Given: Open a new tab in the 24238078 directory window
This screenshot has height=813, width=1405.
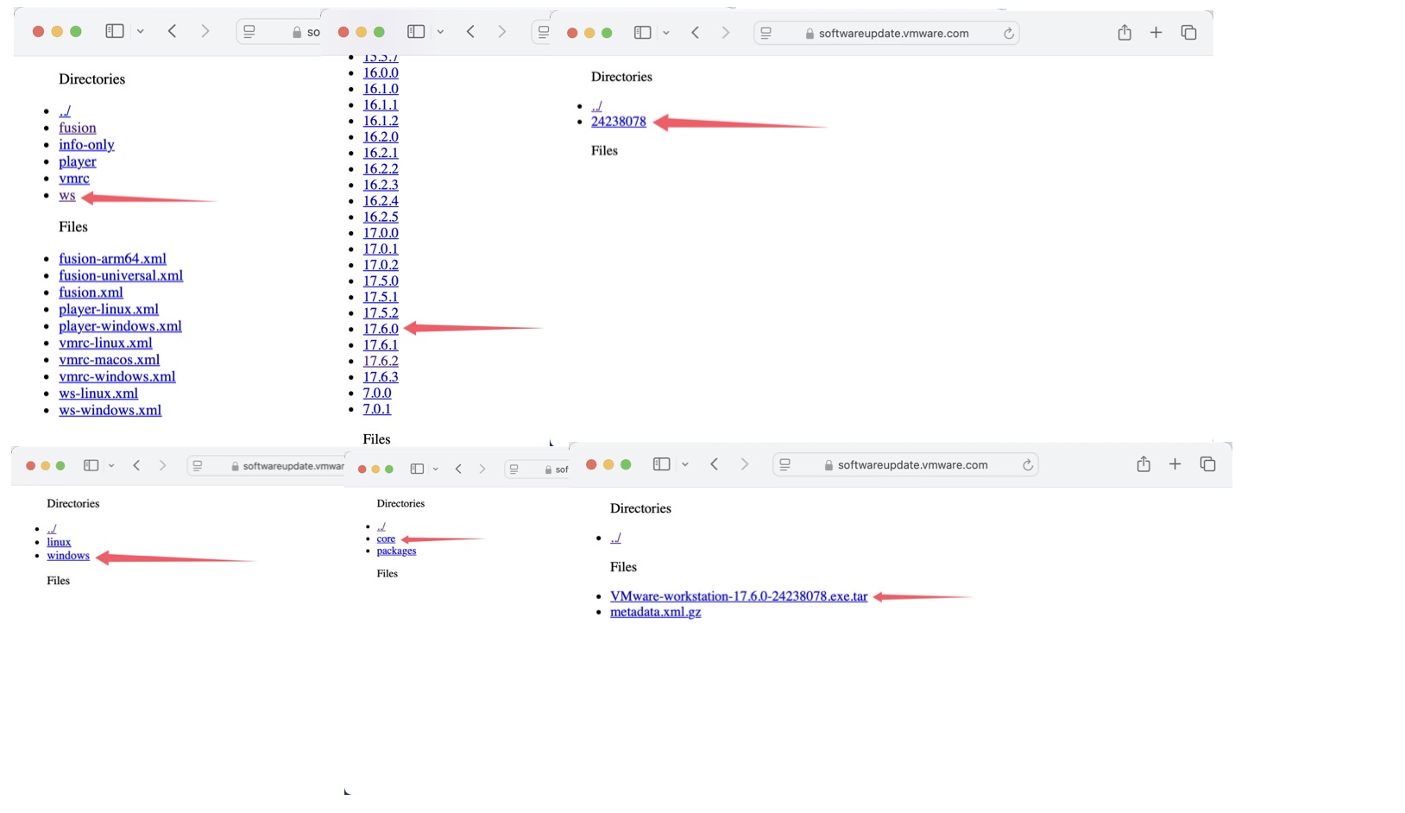Looking at the screenshot, I should (1156, 33).
